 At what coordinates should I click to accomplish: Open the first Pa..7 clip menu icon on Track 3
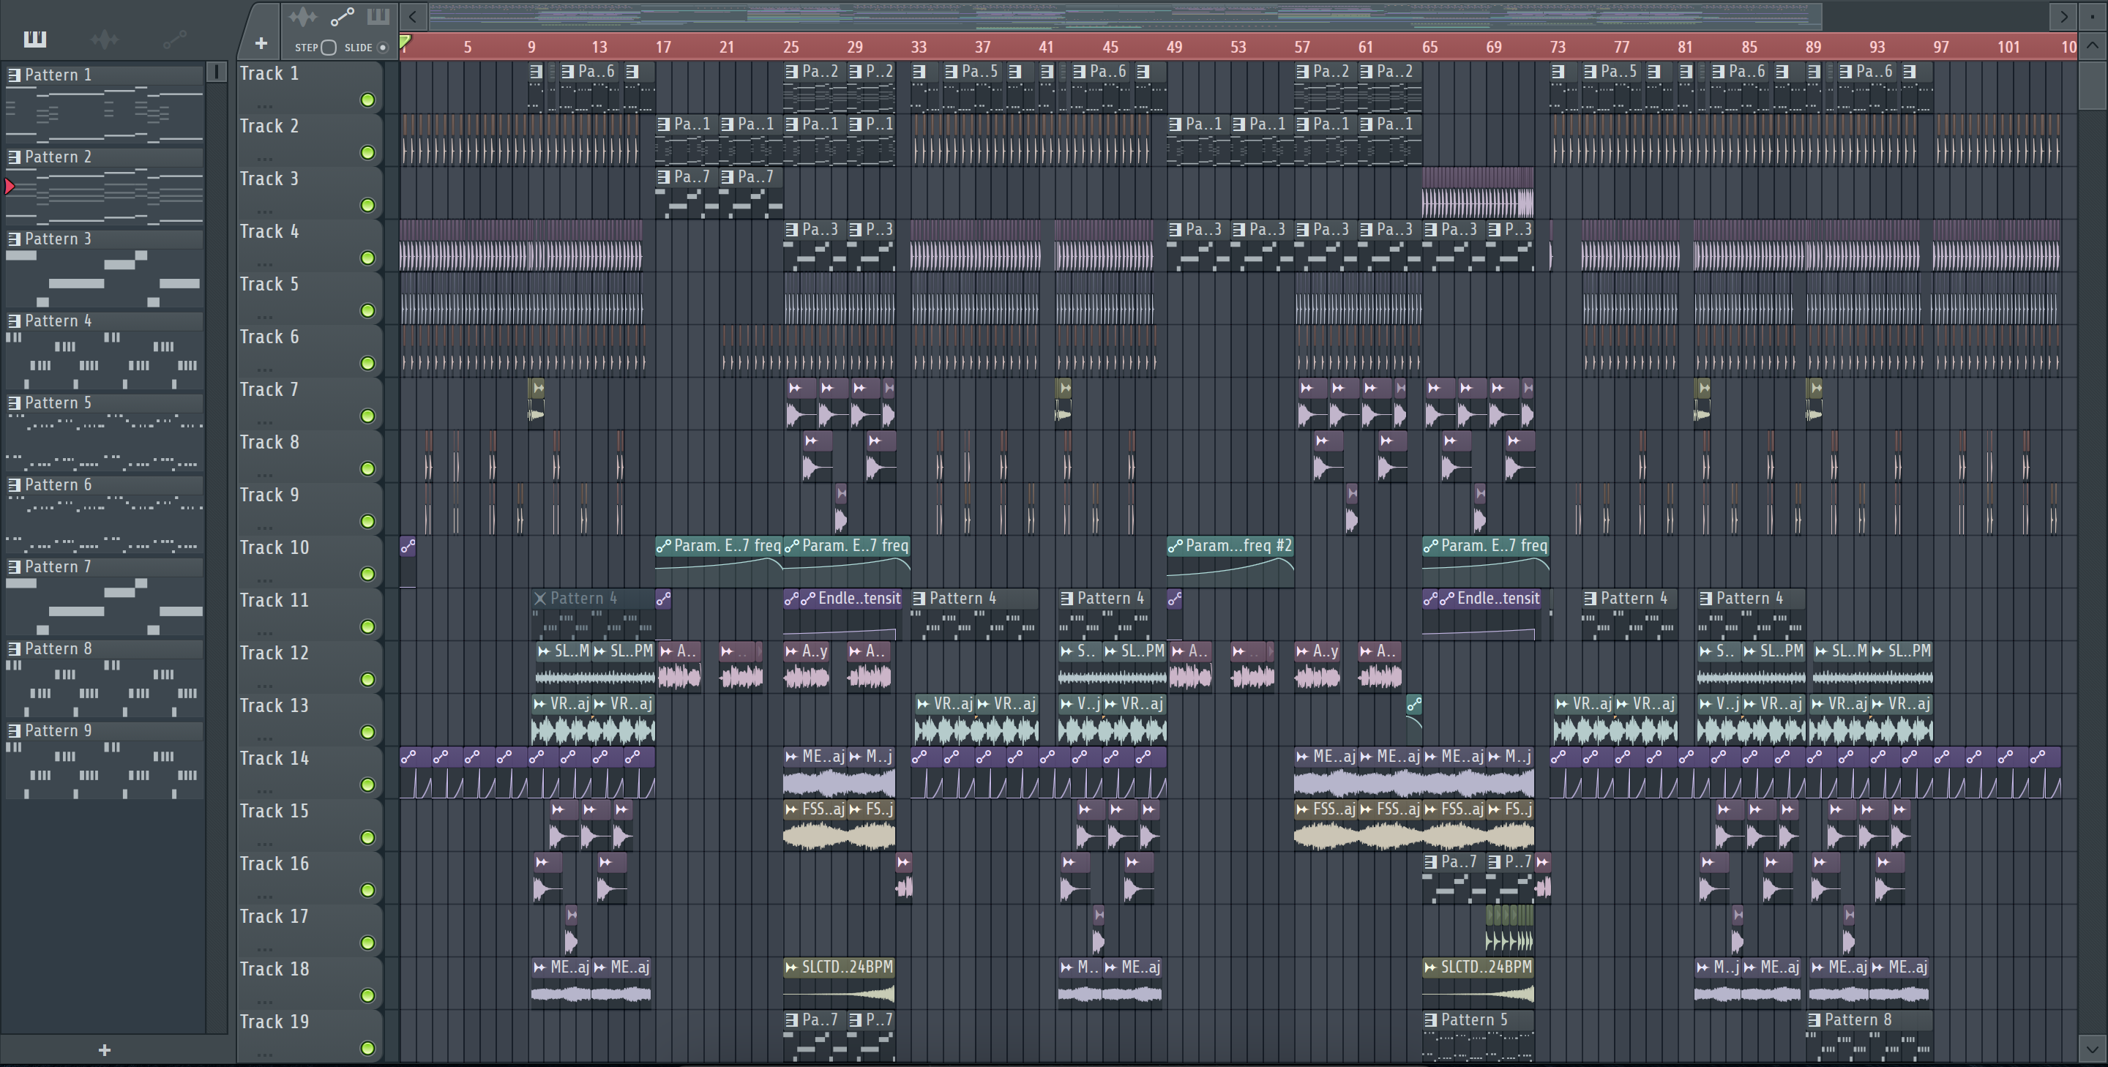[x=663, y=177]
